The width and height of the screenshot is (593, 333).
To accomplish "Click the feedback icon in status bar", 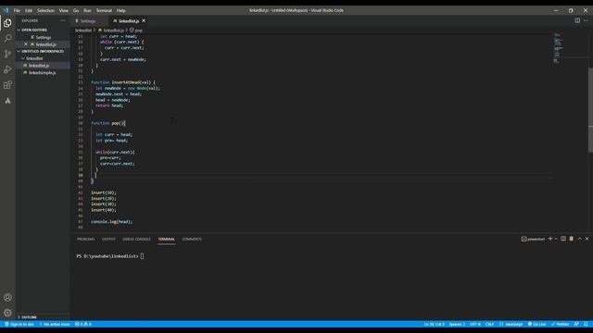I will tap(576, 324).
